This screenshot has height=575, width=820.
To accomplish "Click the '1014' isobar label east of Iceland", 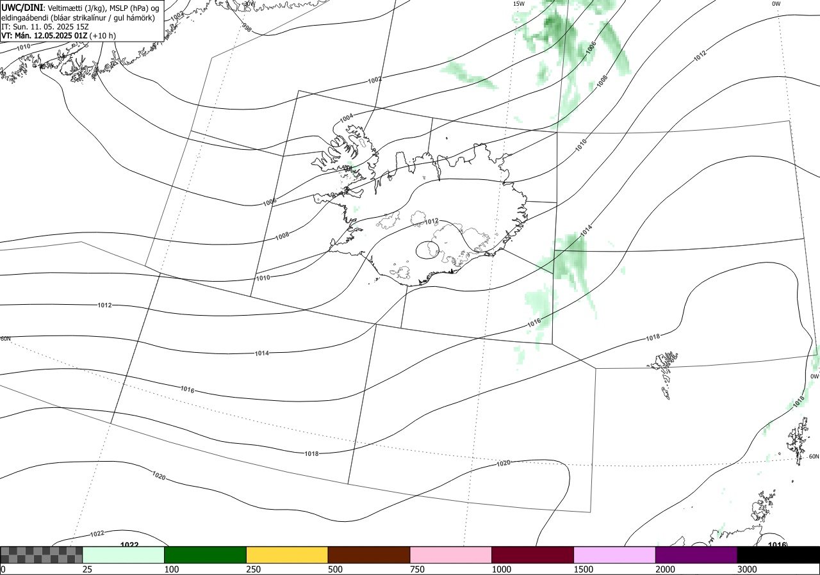I will (x=586, y=231).
